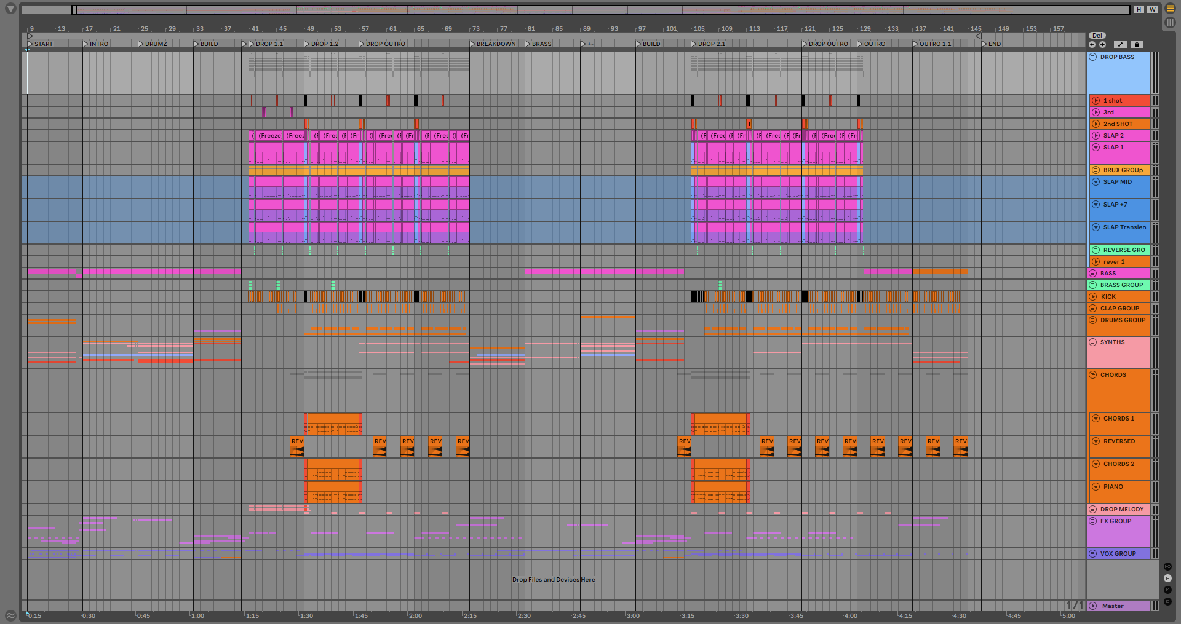Select the BREAKDOWN locator
Image resolution: width=1181 pixels, height=624 pixels.
pyautogui.click(x=493, y=44)
